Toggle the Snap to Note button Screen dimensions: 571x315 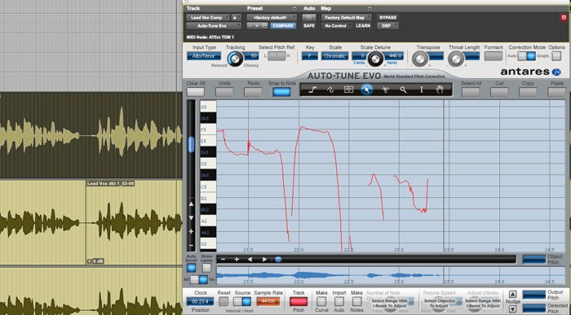(x=282, y=92)
